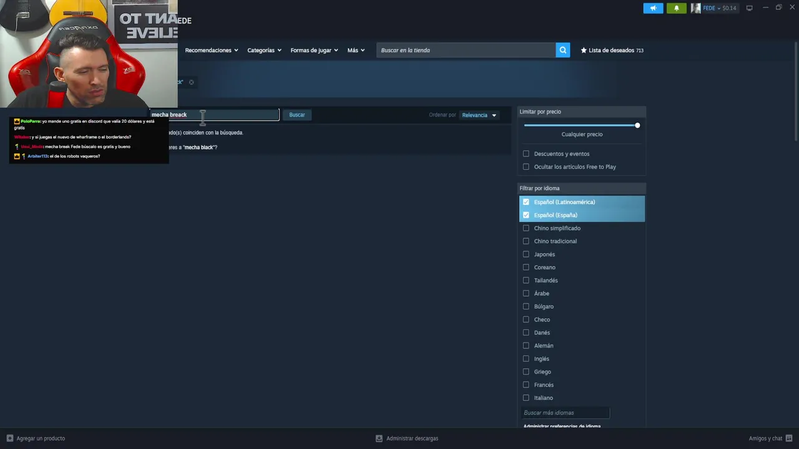Click the FEDE profile avatar
This screenshot has width=799, height=449.
coord(695,8)
